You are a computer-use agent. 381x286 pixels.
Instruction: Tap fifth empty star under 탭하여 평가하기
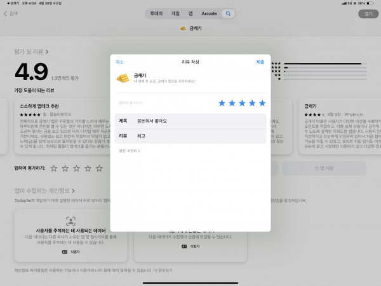tap(99, 168)
